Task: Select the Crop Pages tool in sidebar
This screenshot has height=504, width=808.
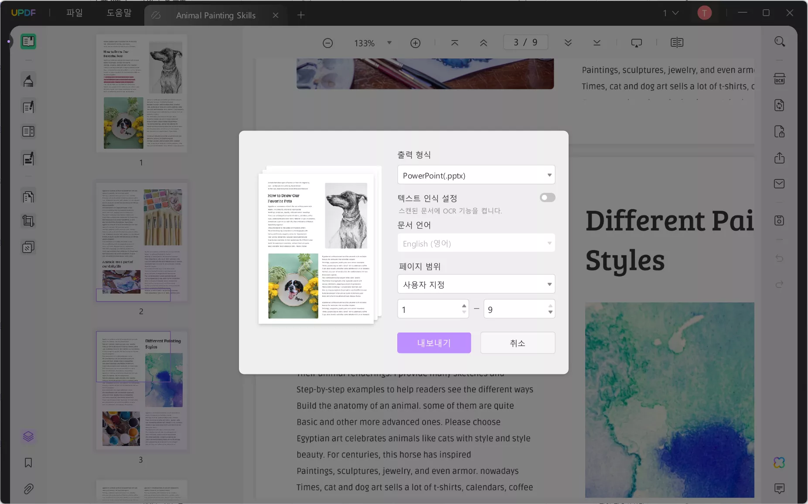Action: coord(28,221)
